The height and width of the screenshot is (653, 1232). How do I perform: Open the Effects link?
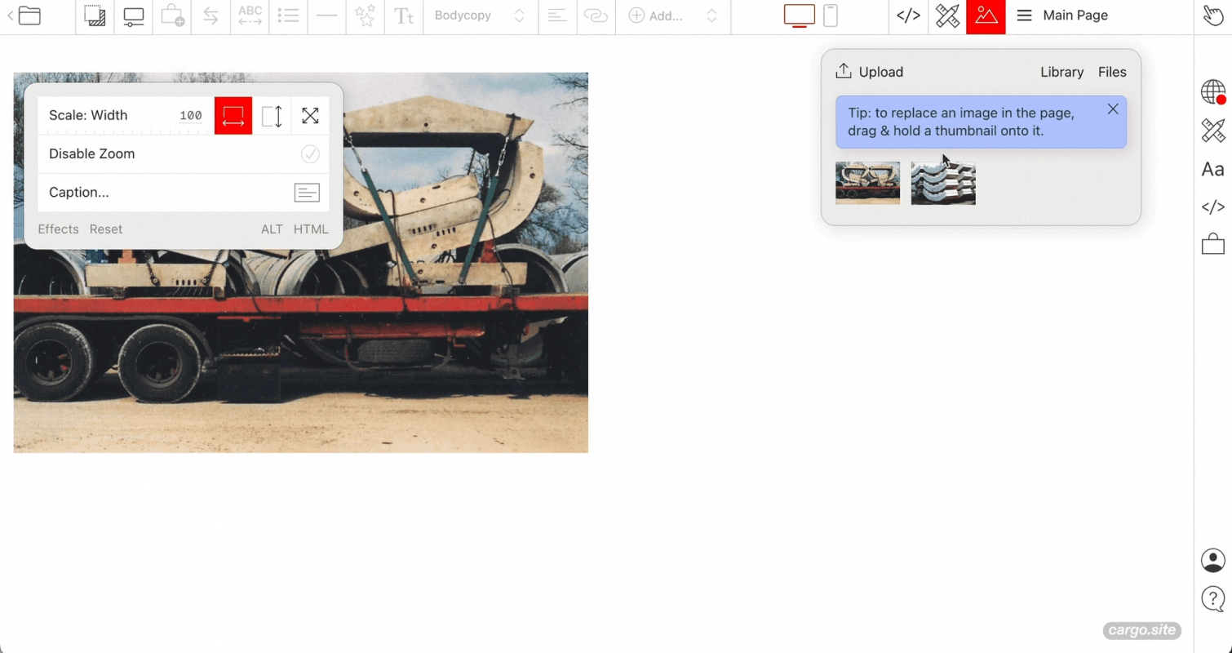click(x=58, y=229)
